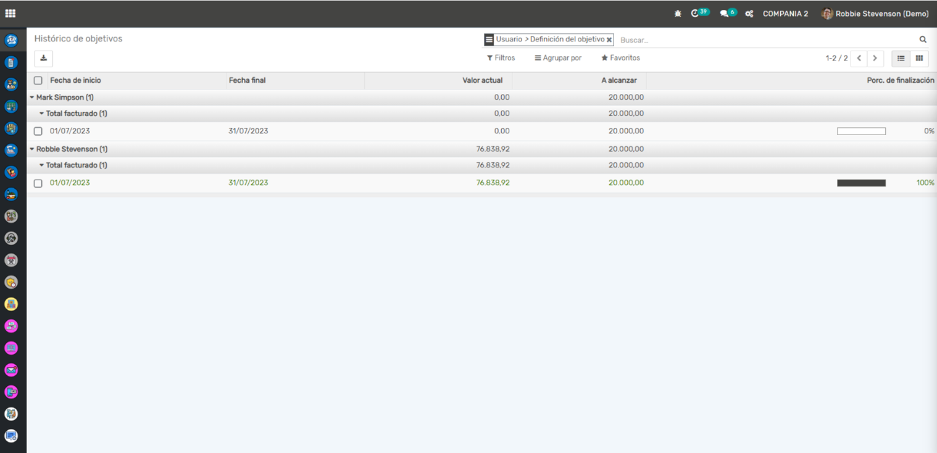This screenshot has width=937, height=453.
Task: Check the Mark Simpson 01/07/2023 row checkbox
Action: [38, 131]
